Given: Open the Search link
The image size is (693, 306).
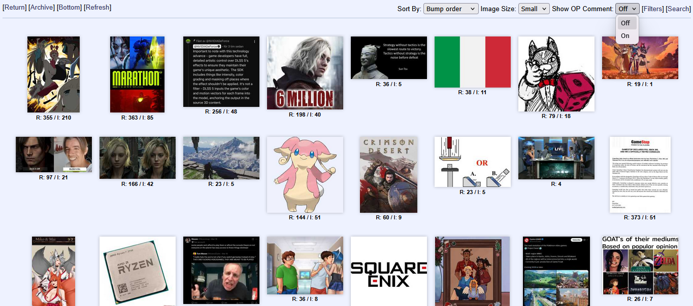Looking at the screenshot, I should [x=678, y=9].
